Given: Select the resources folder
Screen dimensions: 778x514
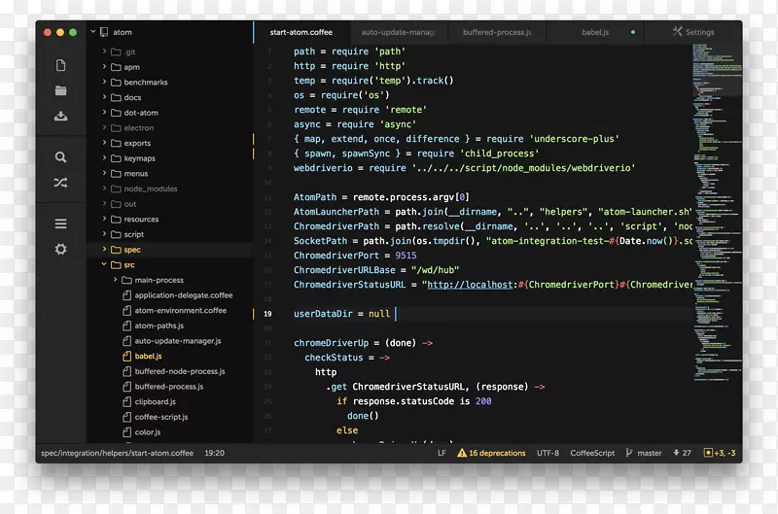Looking at the screenshot, I should click(x=141, y=219).
